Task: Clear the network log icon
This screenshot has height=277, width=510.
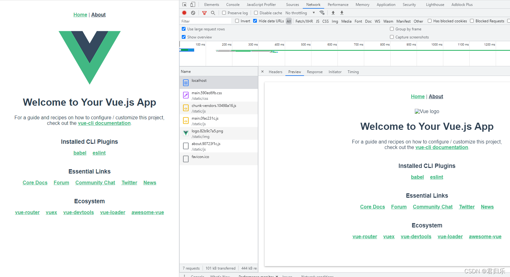Action: 193,13
